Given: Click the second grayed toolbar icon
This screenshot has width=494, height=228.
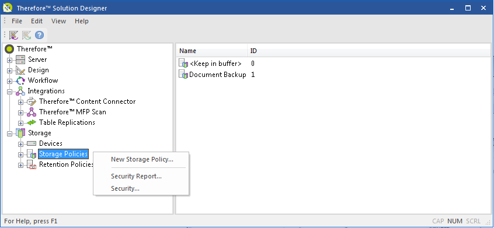Looking at the screenshot, I should 26,35.
